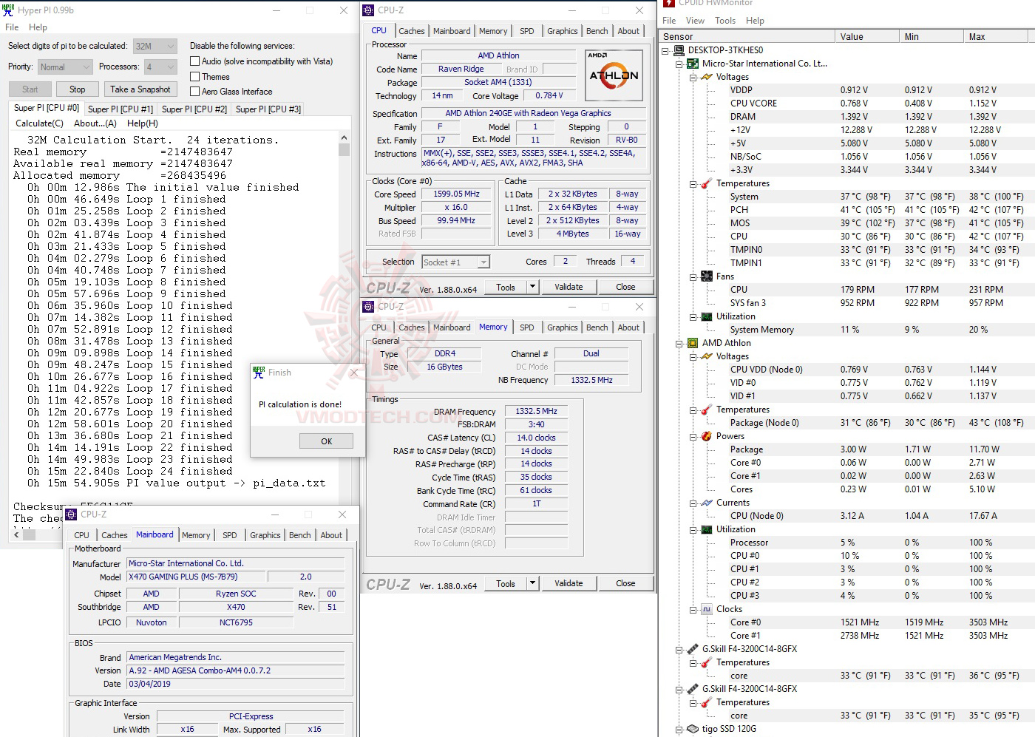1035x737 pixels.
Task: Click the Max column header in HWMonitor
Action: tap(997, 36)
